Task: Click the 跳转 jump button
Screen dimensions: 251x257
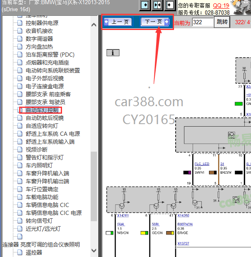Action: click(222, 22)
